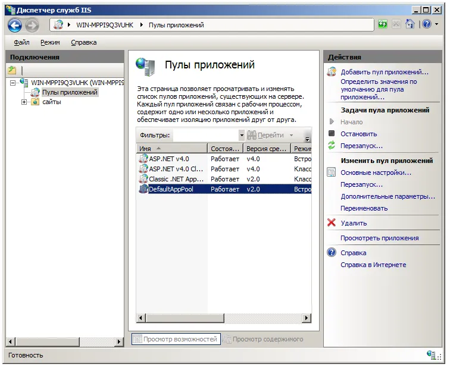Click Остановить action link

(358, 134)
